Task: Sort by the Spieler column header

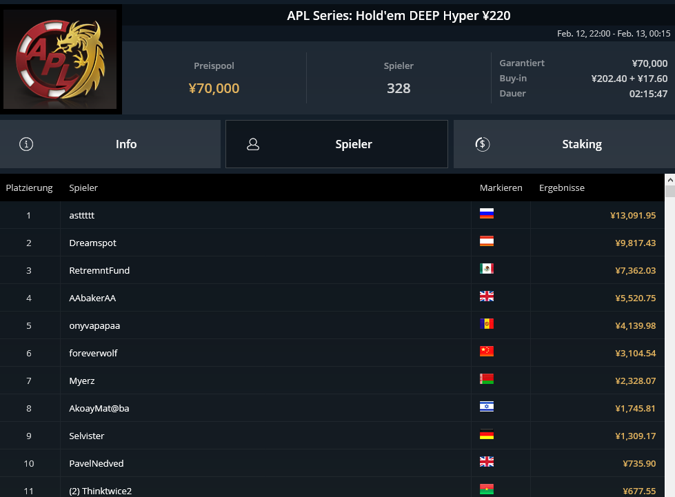Action: click(83, 188)
